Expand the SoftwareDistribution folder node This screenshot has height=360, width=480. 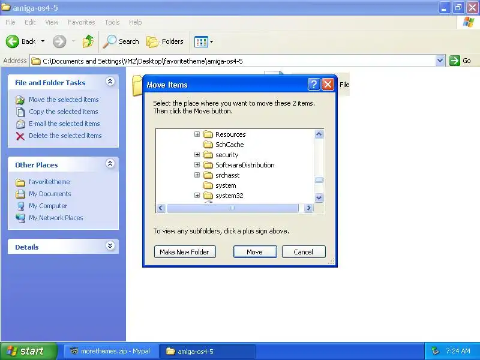(197, 164)
